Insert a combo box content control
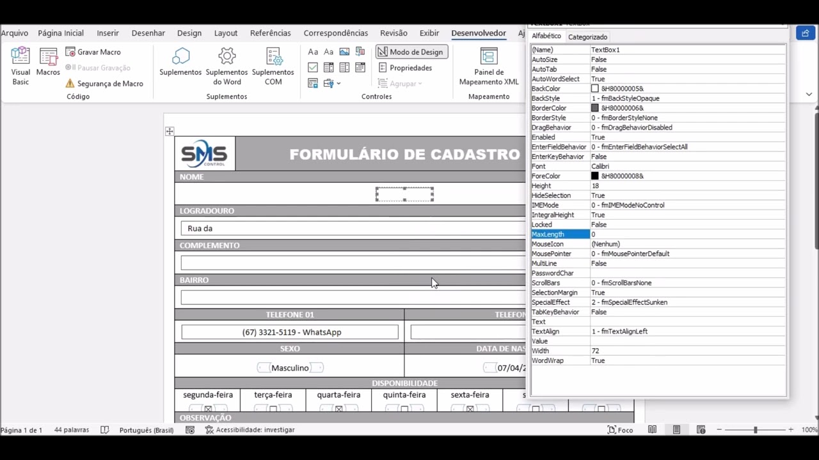 [328, 68]
